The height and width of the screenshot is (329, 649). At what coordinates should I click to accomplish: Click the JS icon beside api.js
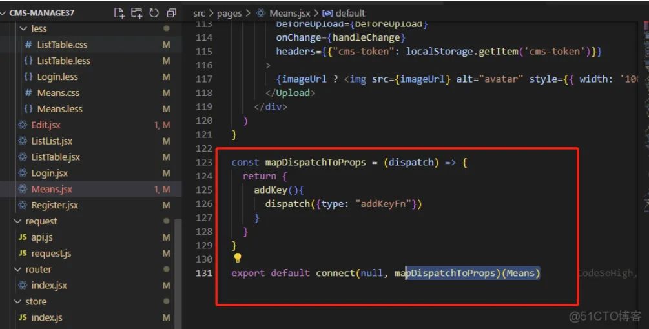23,237
